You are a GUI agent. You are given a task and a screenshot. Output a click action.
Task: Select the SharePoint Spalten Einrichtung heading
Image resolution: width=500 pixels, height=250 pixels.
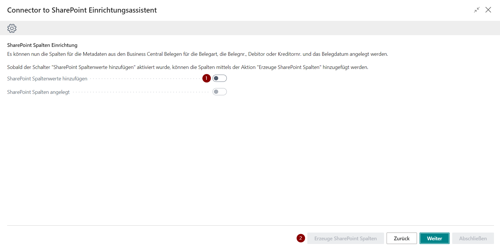42,45
